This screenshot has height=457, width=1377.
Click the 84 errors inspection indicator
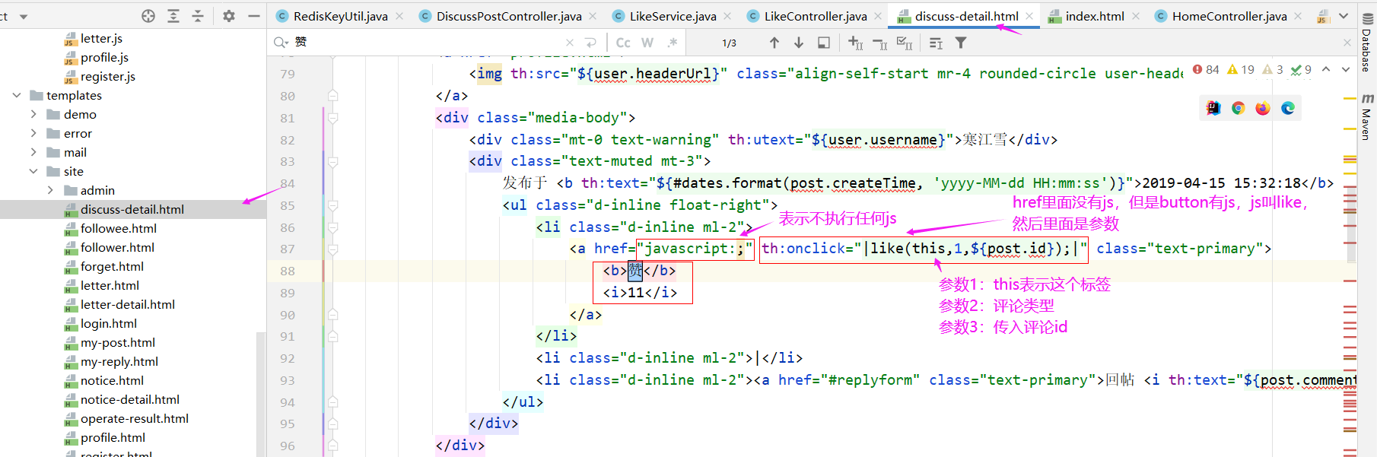tap(1206, 69)
